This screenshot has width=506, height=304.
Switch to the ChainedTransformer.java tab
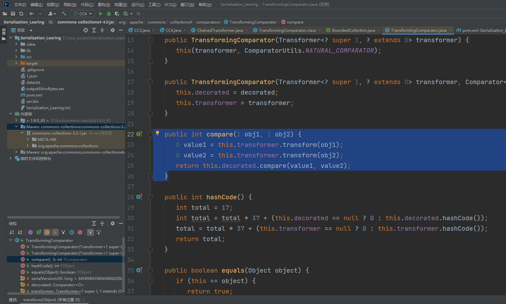point(220,30)
